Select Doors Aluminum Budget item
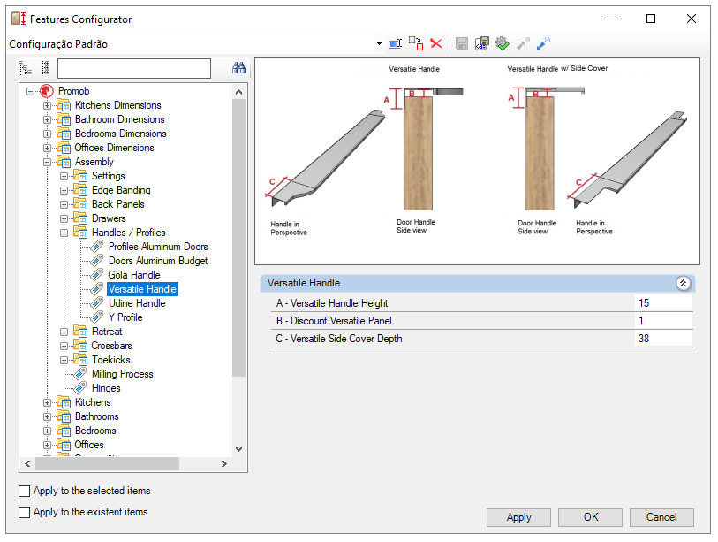 tap(158, 261)
